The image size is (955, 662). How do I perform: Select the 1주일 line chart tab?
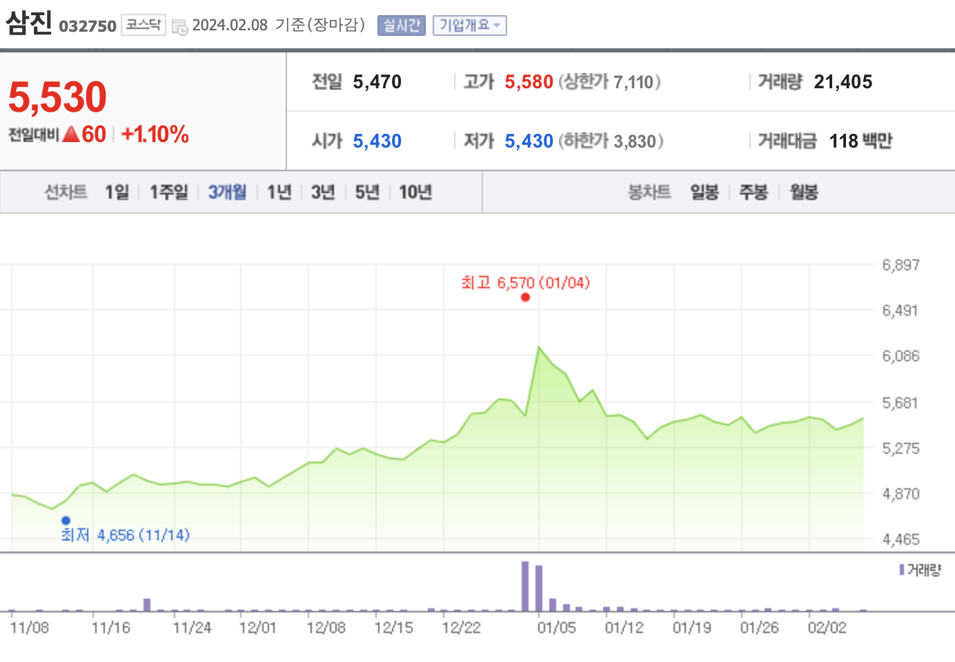coord(168,192)
